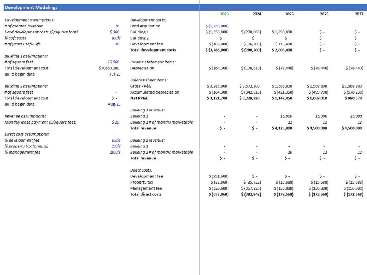Select Total revenue $4,125,000 for 2025
367x275 pixels.
point(282,128)
